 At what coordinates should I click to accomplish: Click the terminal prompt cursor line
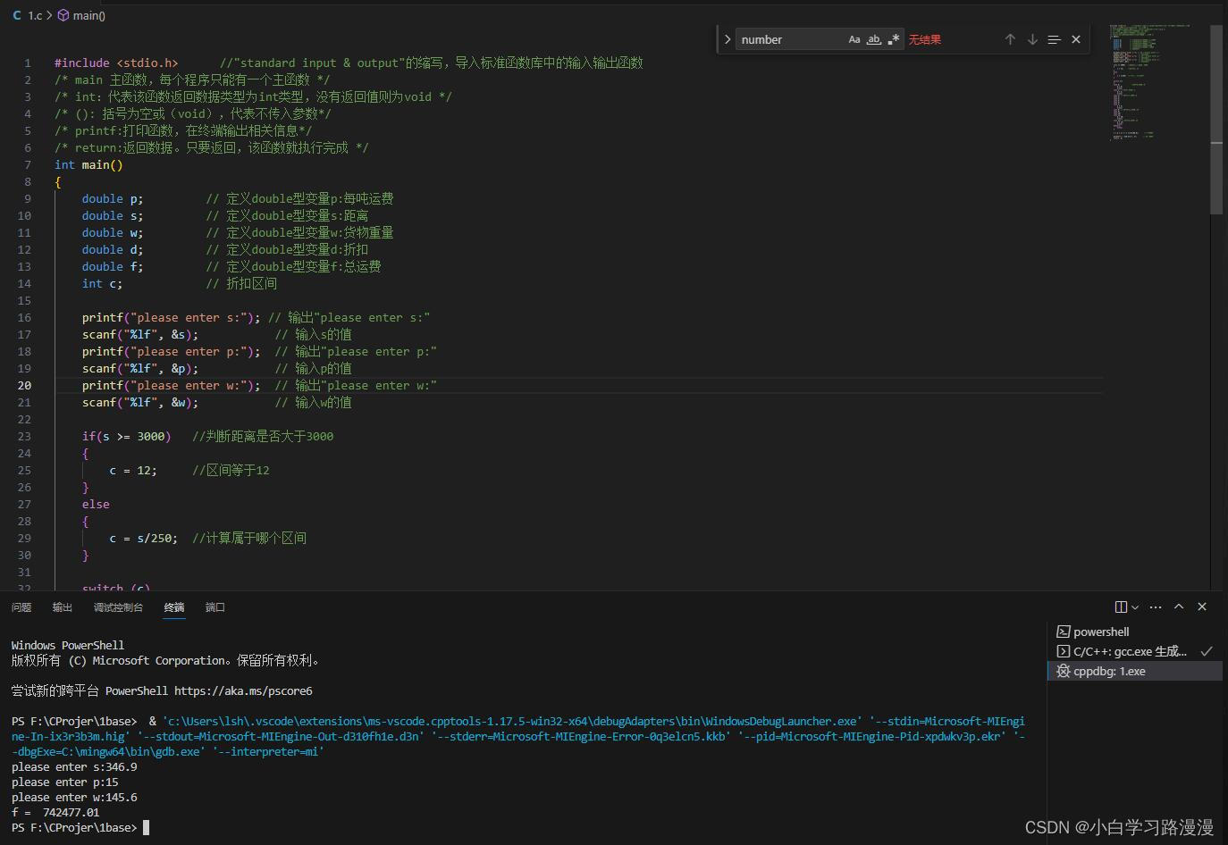tap(80, 828)
